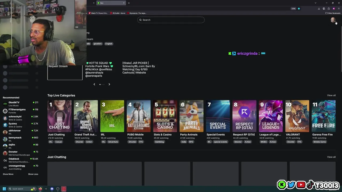
Task: Expand recommended list with Show More
Action: pyautogui.click(x=8, y=174)
